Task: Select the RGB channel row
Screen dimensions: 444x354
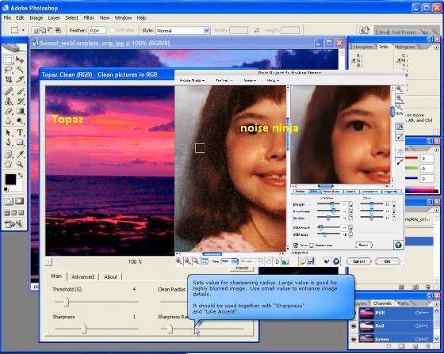Action: pos(396,313)
